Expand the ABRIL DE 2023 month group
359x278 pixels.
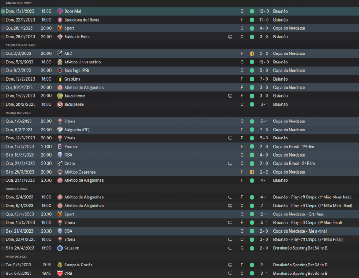[17, 189]
